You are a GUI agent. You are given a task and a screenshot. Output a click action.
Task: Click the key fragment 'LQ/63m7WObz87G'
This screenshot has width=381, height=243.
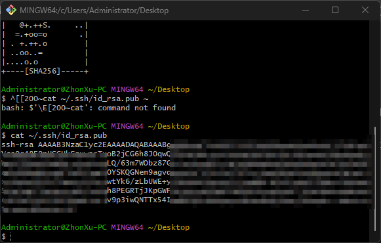(139, 164)
